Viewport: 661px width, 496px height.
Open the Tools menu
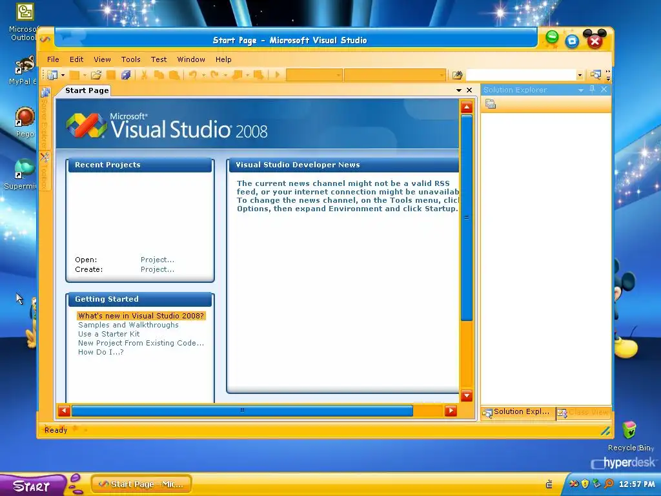[x=130, y=59]
